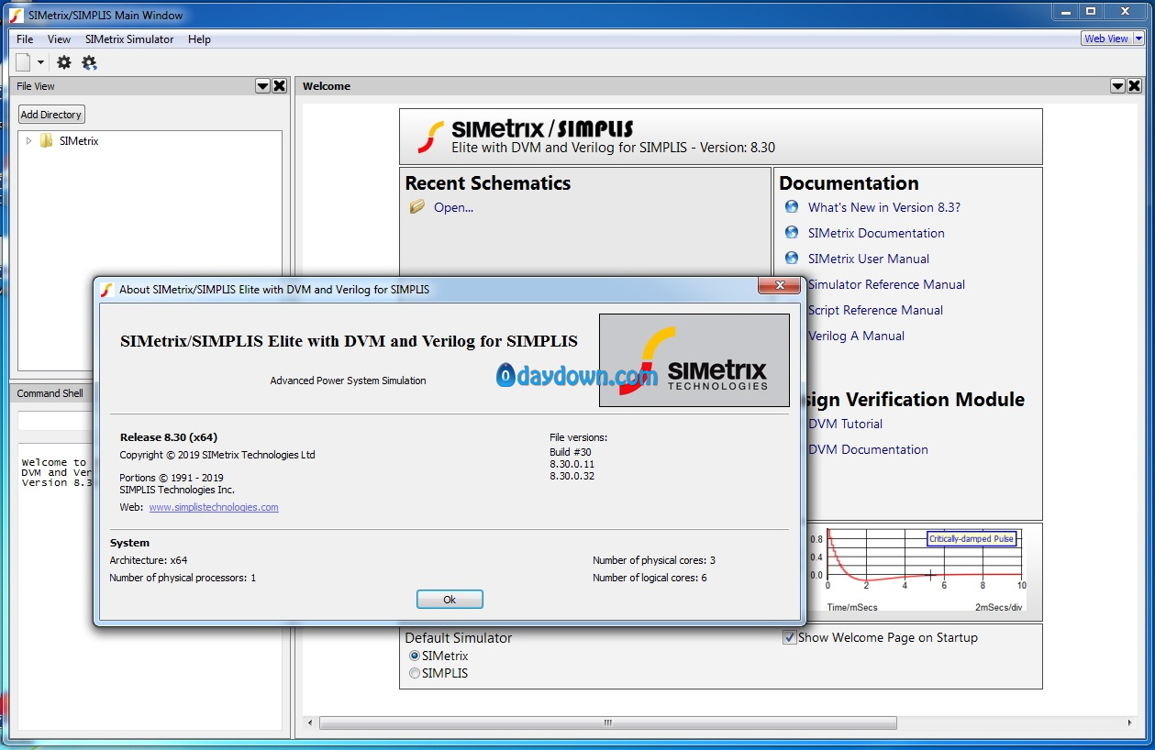Open SIMetrix Documentation link
The image size is (1155, 750).
coord(876,233)
